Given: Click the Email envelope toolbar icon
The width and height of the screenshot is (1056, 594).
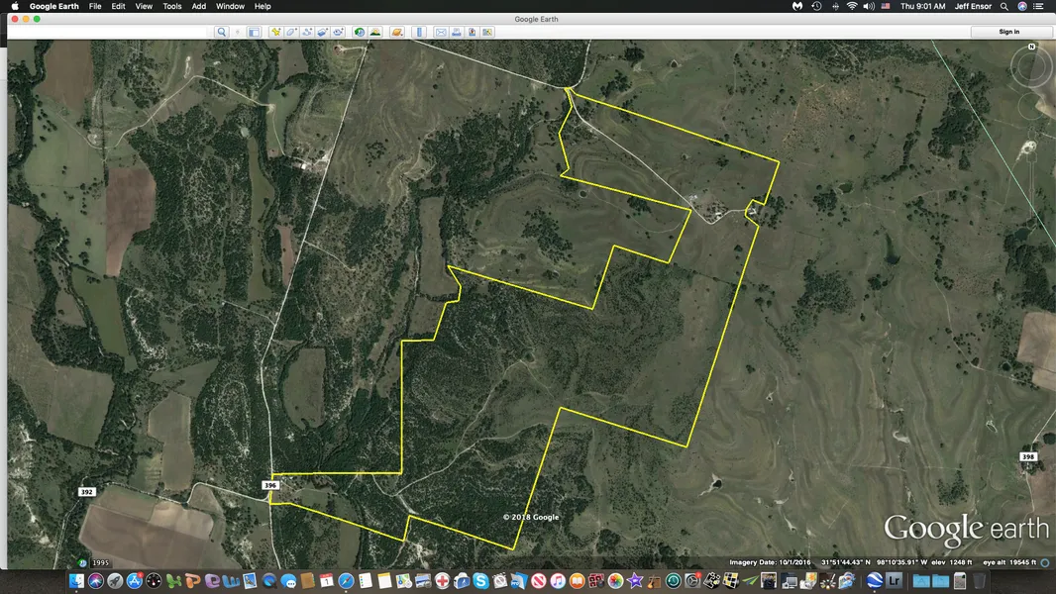Looking at the screenshot, I should [441, 32].
